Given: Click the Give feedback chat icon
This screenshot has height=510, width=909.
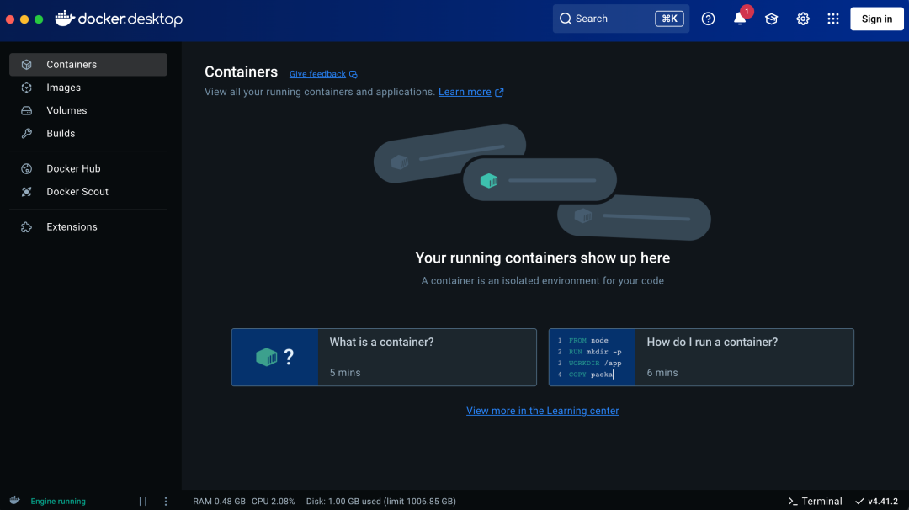Looking at the screenshot, I should (353, 74).
